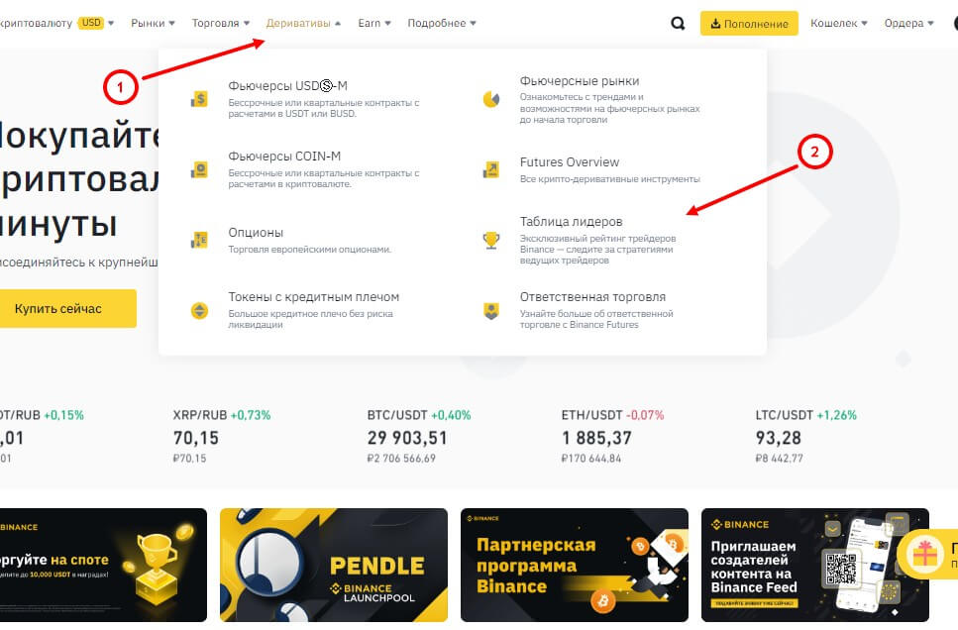Click the COIN-M futures icon
Viewport: 958px width, 630px height.
(199, 169)
